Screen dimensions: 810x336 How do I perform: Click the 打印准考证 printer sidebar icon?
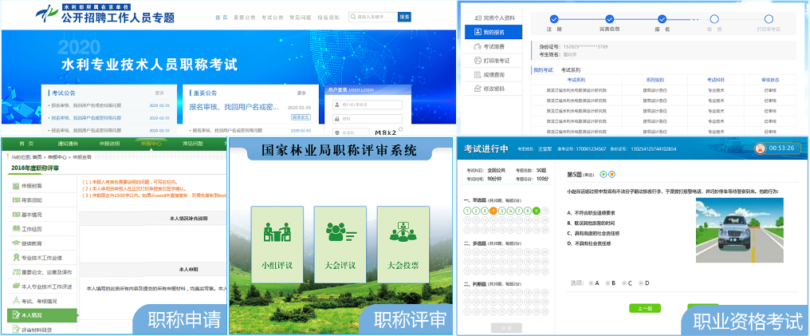pos(478,60)
